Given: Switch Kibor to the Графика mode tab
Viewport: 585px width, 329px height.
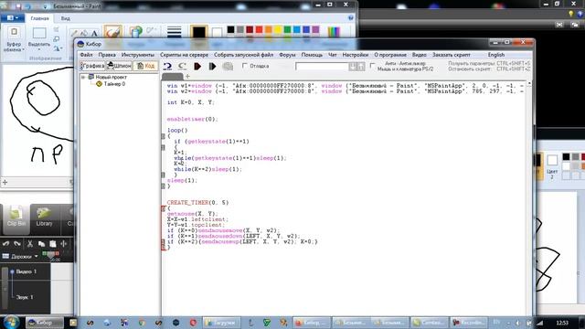Looking at the screenshot, I should (92, 66).
